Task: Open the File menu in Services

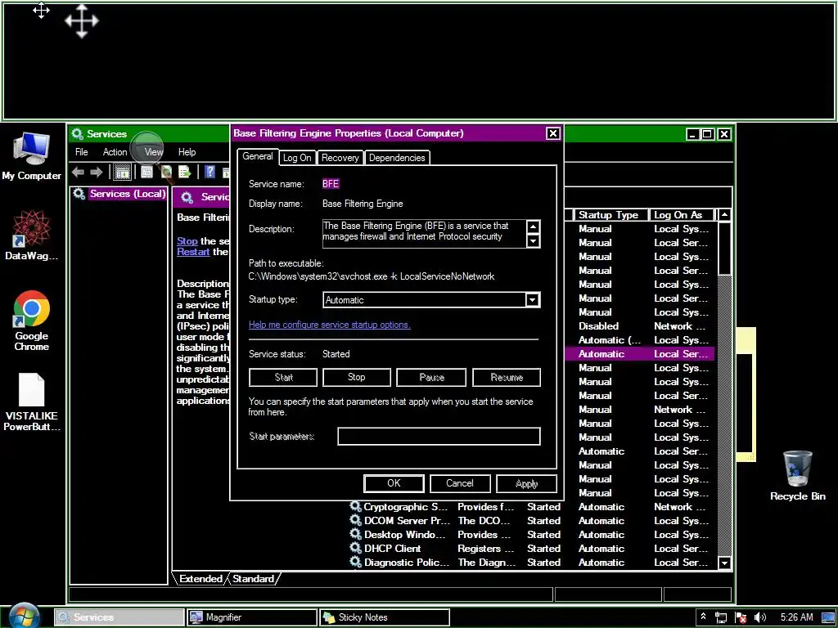Action: (x=82, y=152)
